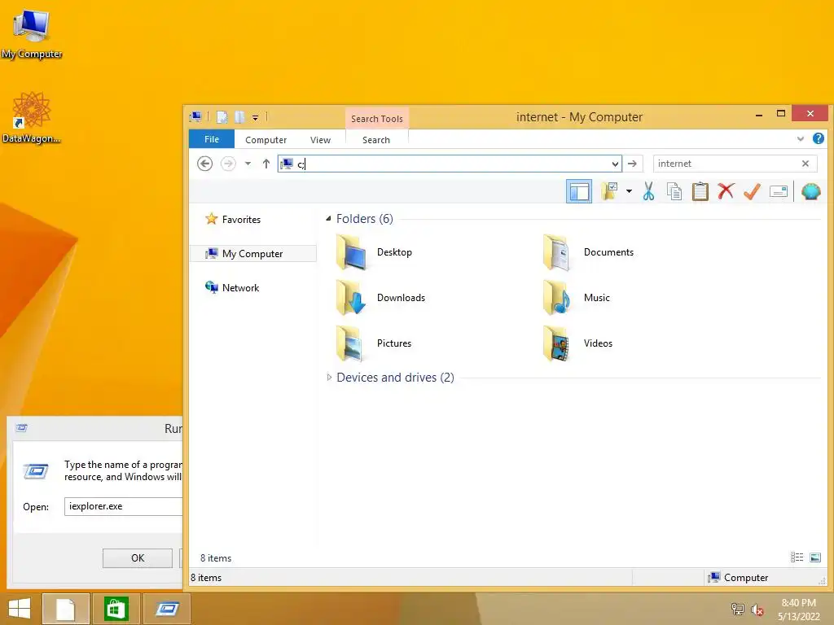Select the Documents folder
This screenshot has height=625, width=834.
tap(589, 252)
